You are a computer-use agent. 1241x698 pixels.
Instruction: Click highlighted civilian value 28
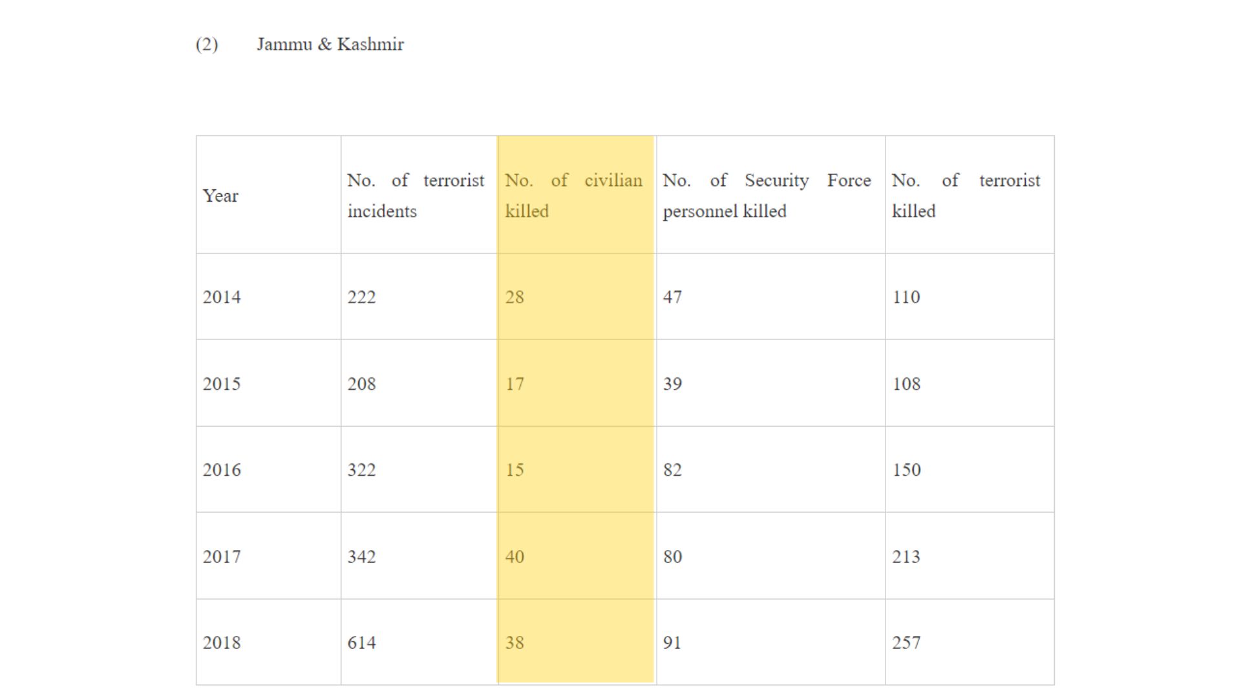pos(514,297)
